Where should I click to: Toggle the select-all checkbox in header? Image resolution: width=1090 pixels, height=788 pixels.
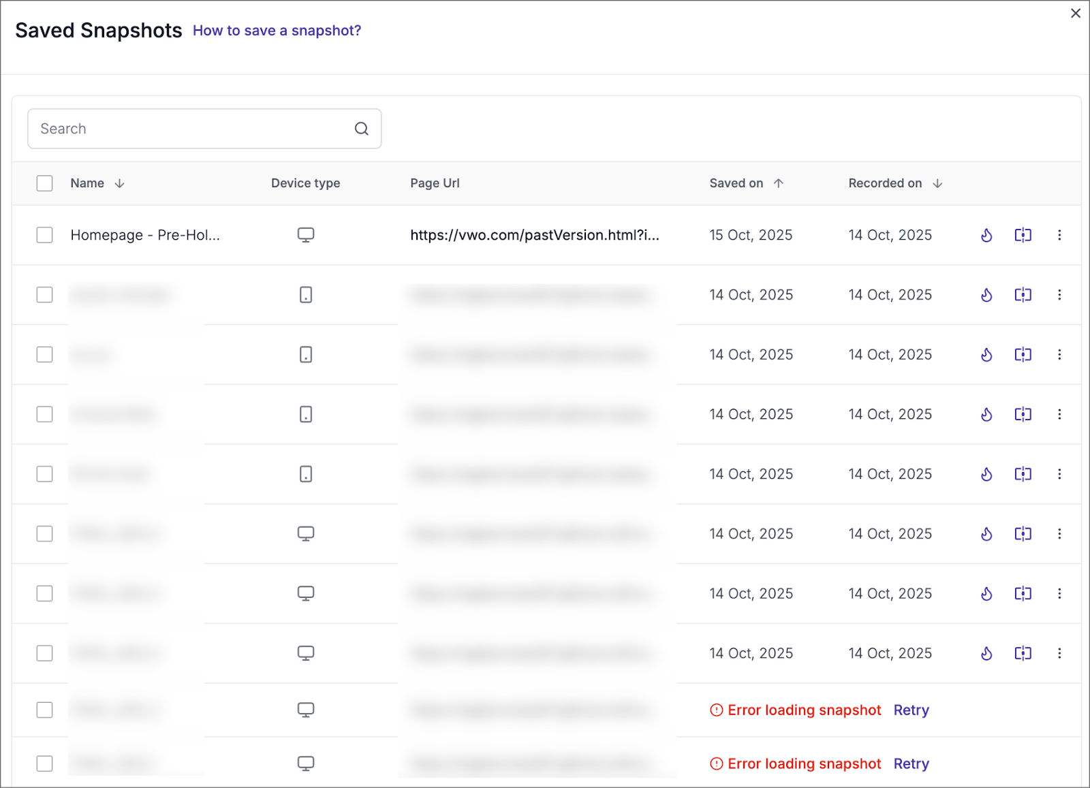click(45, 183)
